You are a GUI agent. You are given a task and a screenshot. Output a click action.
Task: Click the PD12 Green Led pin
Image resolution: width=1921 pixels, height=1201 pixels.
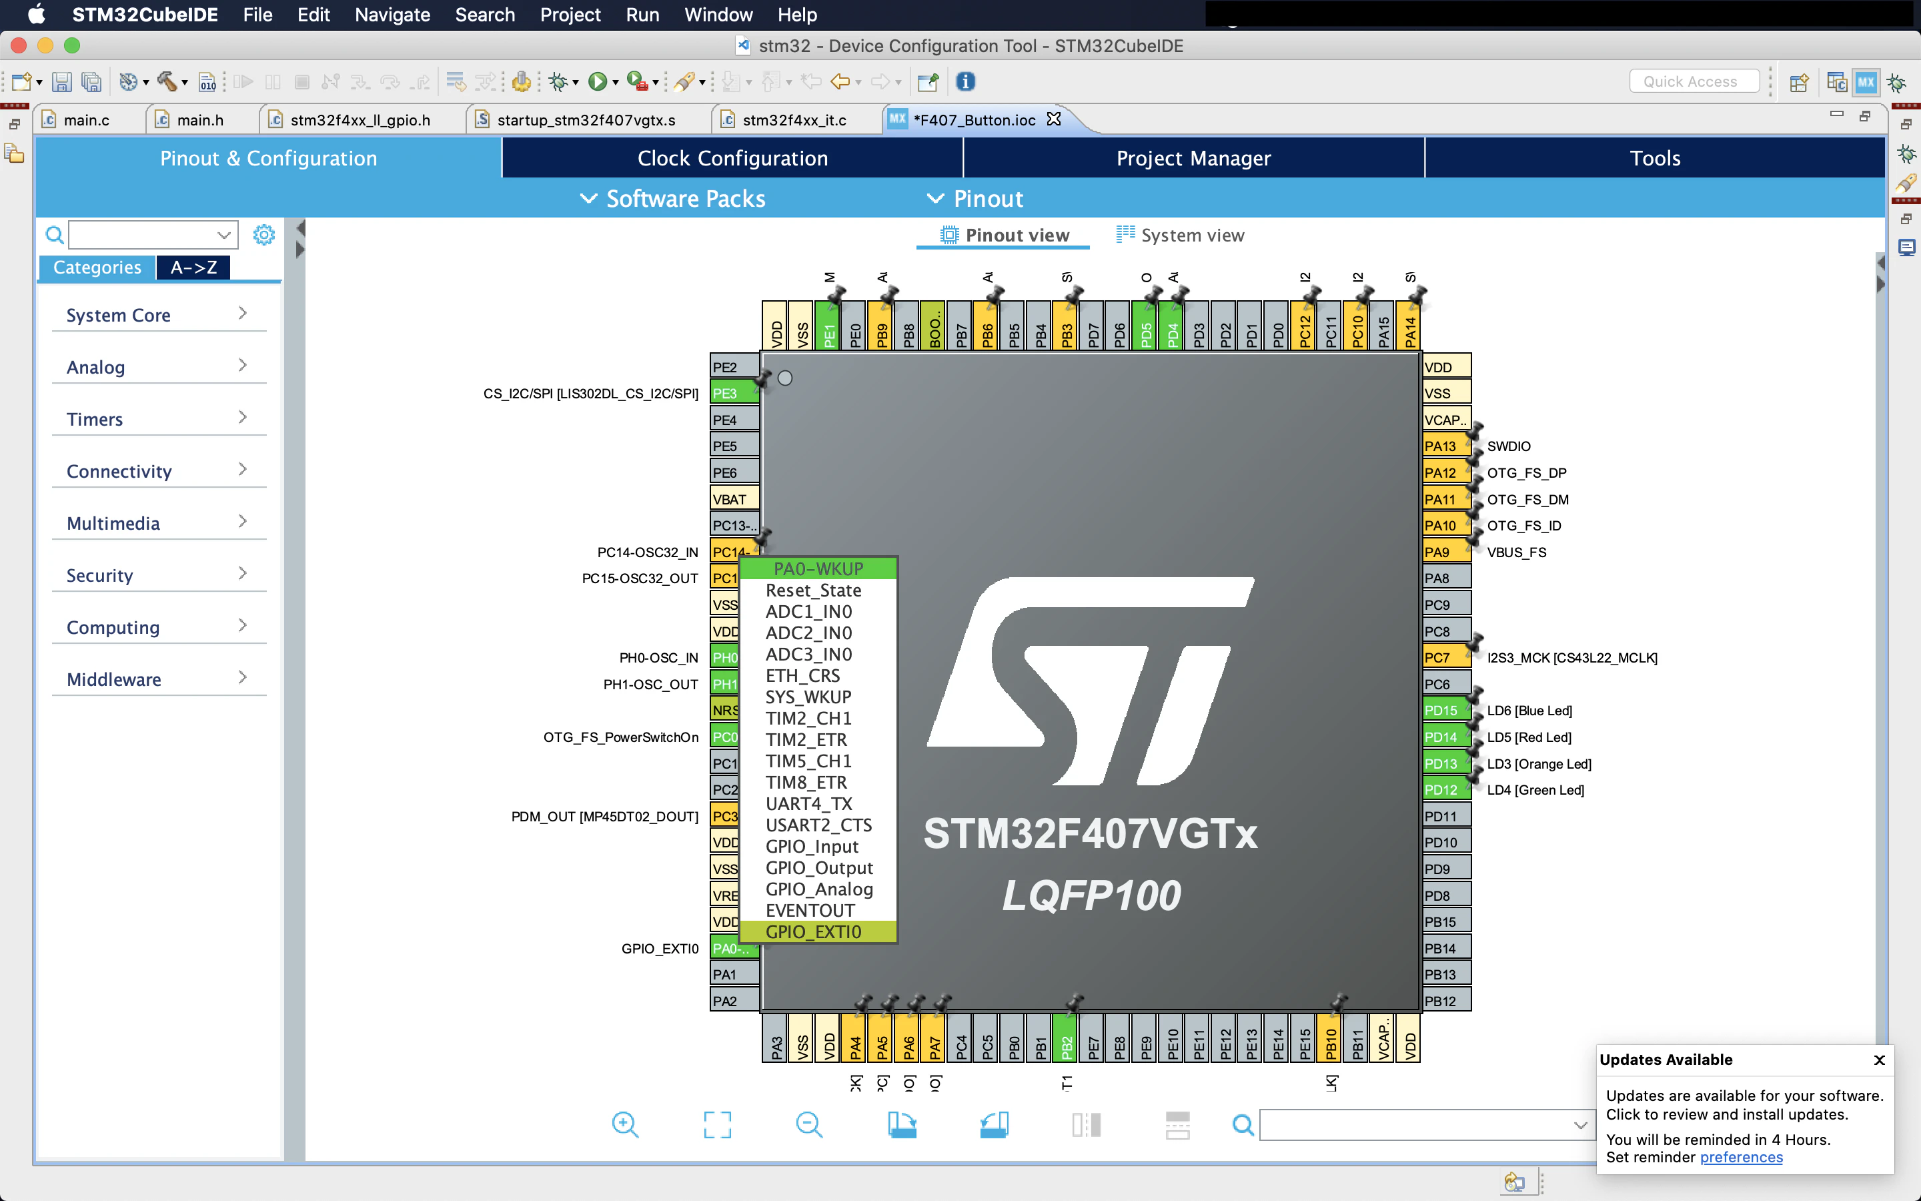[1441, 789]
